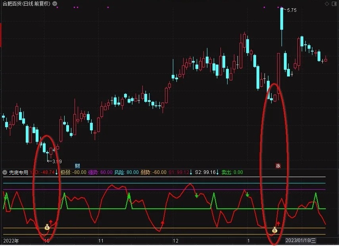The image size is (339, 246).
Task: Collapse the 兜底专用 indicator panel arrow
Action: pos(5,172)
